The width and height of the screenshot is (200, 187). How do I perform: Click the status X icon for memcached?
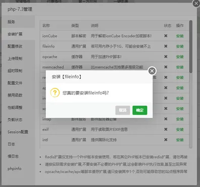tap(166, 67)
